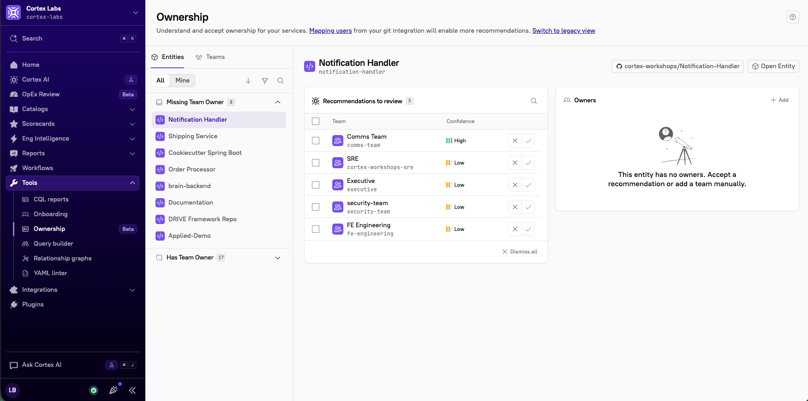Dismiss the security-team recommendation
The height and width of the screenshot is (401, 808).
click(515, 207)
